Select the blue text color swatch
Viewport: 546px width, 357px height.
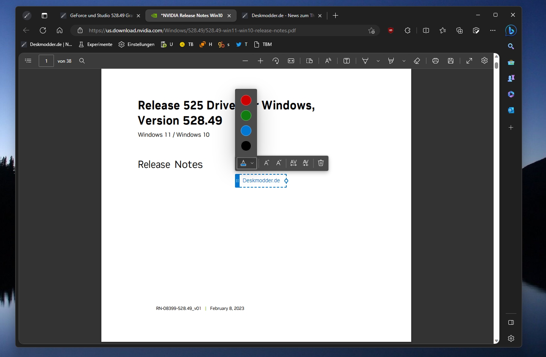[x=246, y=131]
